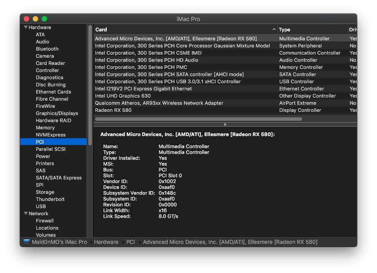Open Ethernet Cards section
The image size is (377, 273).
point(53,92)
